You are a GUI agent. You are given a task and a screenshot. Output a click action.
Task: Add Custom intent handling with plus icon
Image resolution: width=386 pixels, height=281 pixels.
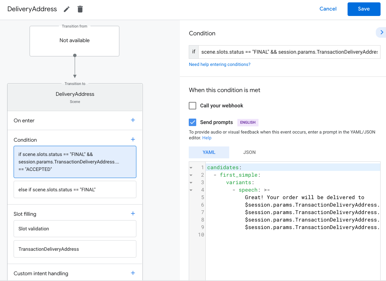tap(133, 273)
